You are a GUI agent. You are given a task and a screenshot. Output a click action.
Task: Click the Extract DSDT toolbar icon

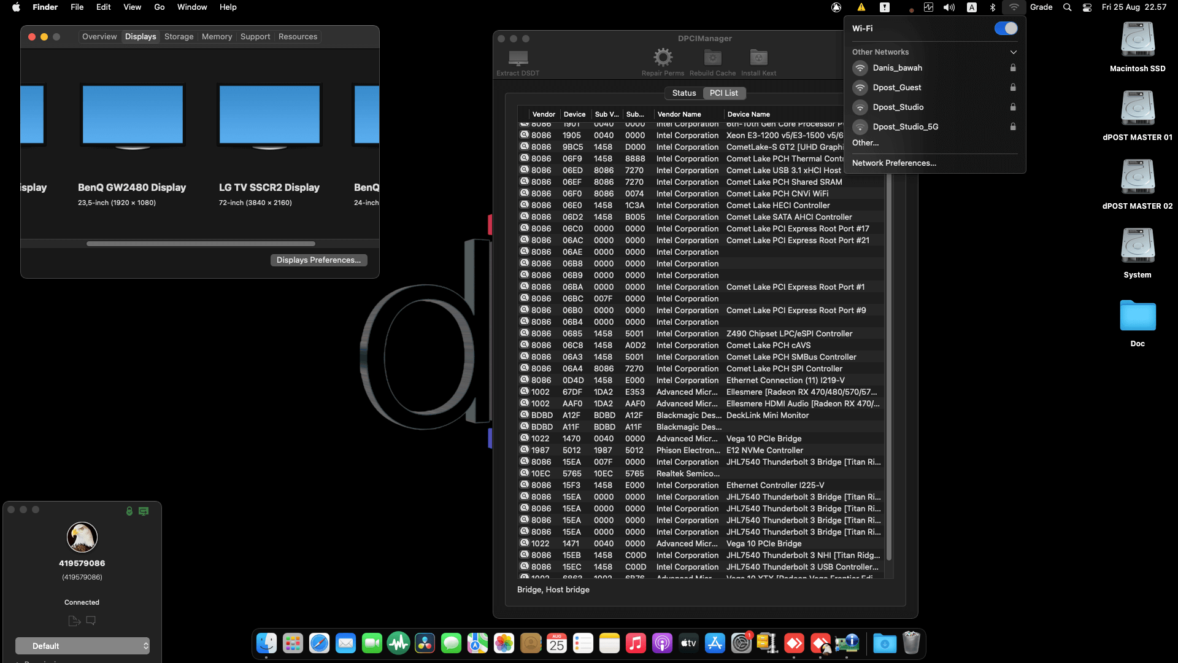coord(518,58)
